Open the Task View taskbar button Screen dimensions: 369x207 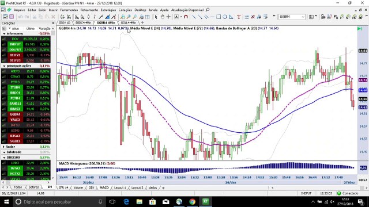112,202
